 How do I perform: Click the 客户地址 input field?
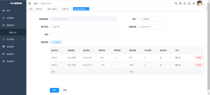[83, 27]
